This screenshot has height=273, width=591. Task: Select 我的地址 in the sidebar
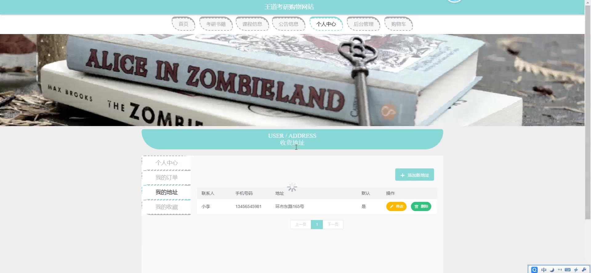[x=167, y=192]
